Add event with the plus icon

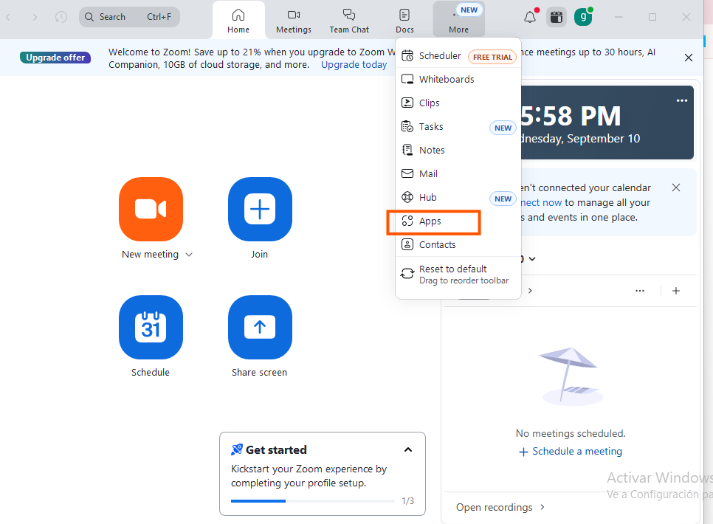point(676,291)
